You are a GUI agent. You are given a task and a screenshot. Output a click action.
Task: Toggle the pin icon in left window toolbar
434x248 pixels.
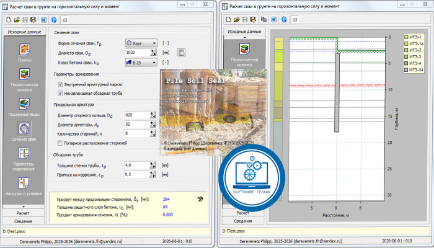64,20
